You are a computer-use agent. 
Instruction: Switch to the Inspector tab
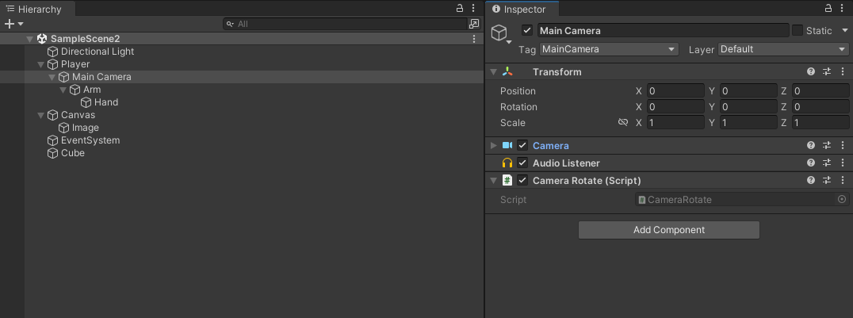click(522, 9)
